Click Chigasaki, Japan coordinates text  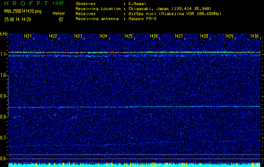point(170,8)
